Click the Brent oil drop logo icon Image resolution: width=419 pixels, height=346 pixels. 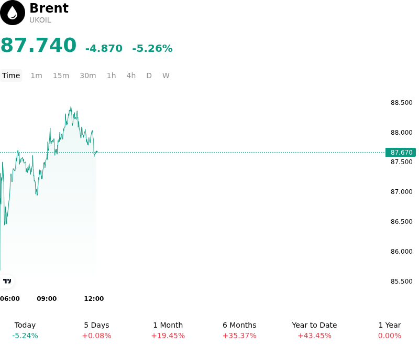click(12, 13)
